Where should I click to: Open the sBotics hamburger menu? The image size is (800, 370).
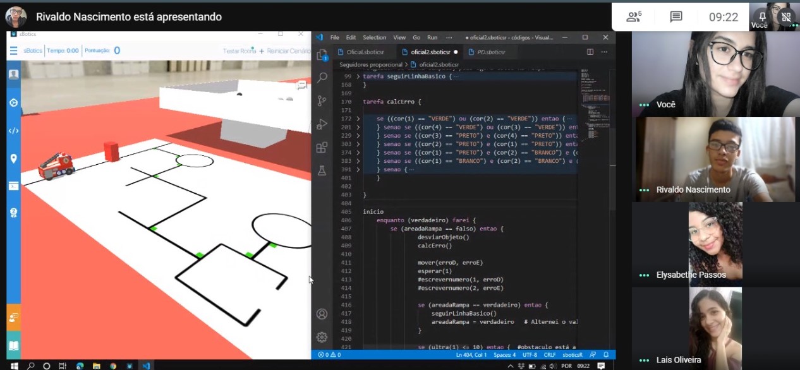14,51
